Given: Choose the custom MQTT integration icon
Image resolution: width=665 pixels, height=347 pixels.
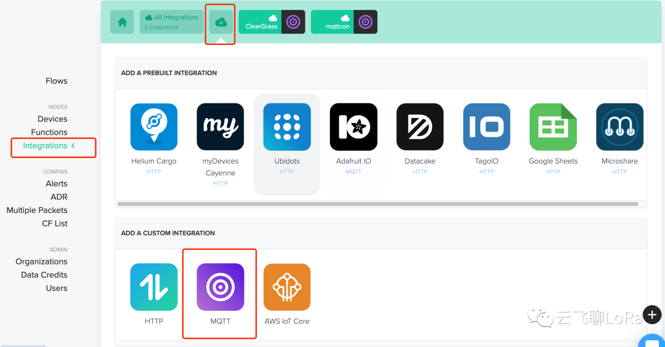Looking at the screenshot, I should (220, 287).
